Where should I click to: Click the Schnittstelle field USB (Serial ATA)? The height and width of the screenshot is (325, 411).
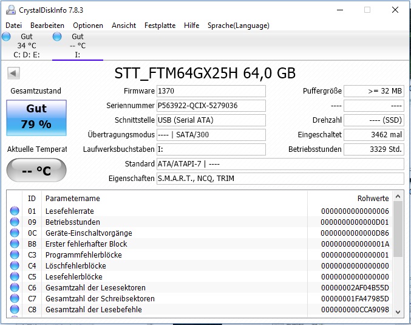click(x=211, y=120)
